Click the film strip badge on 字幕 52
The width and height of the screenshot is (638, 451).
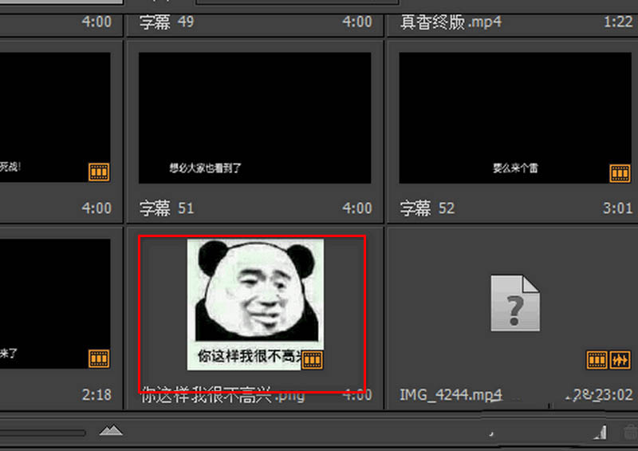point(620,173)
